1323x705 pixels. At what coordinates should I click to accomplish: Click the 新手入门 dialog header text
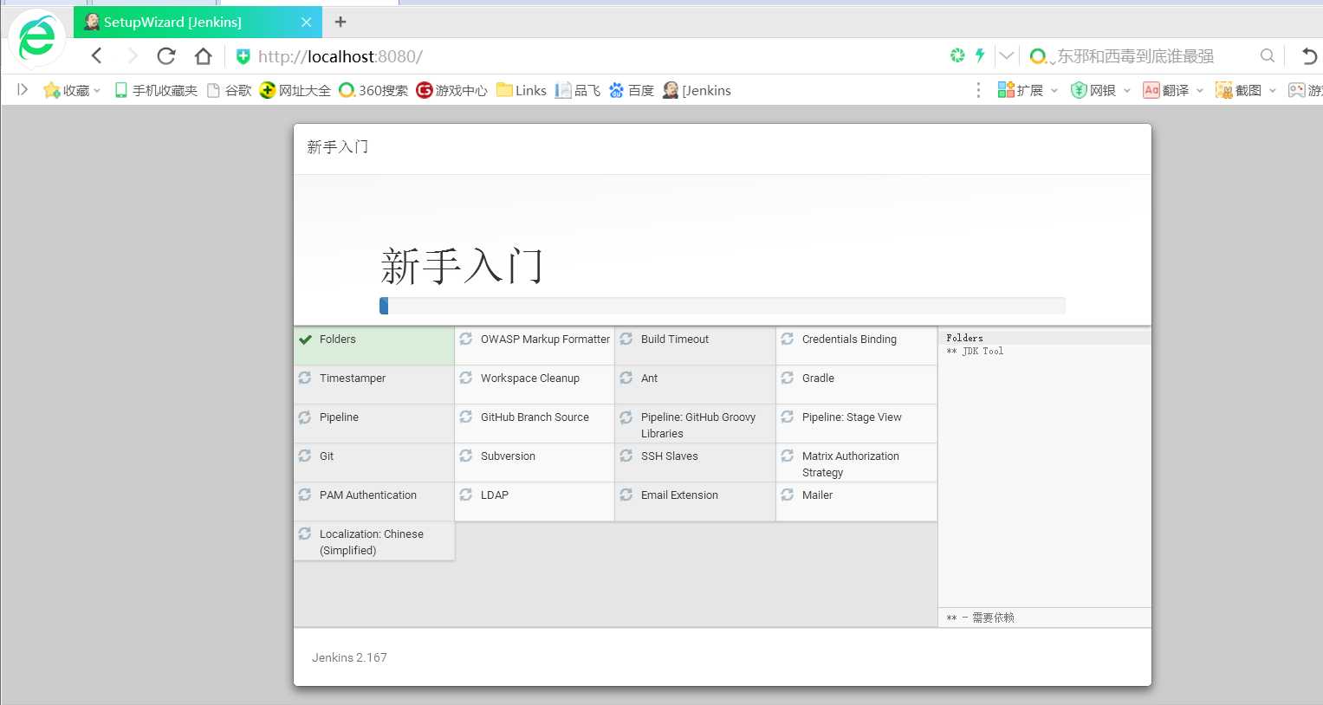pos(337,147)
